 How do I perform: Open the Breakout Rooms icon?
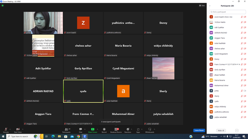pyautogui.click(x=117, y=129)
